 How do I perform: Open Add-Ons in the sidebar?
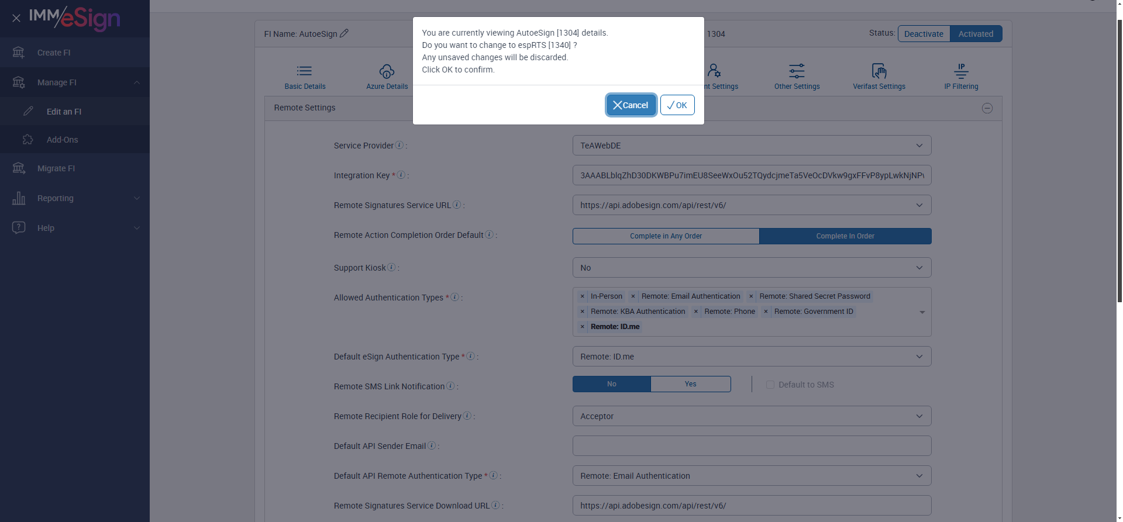[75, 140]
